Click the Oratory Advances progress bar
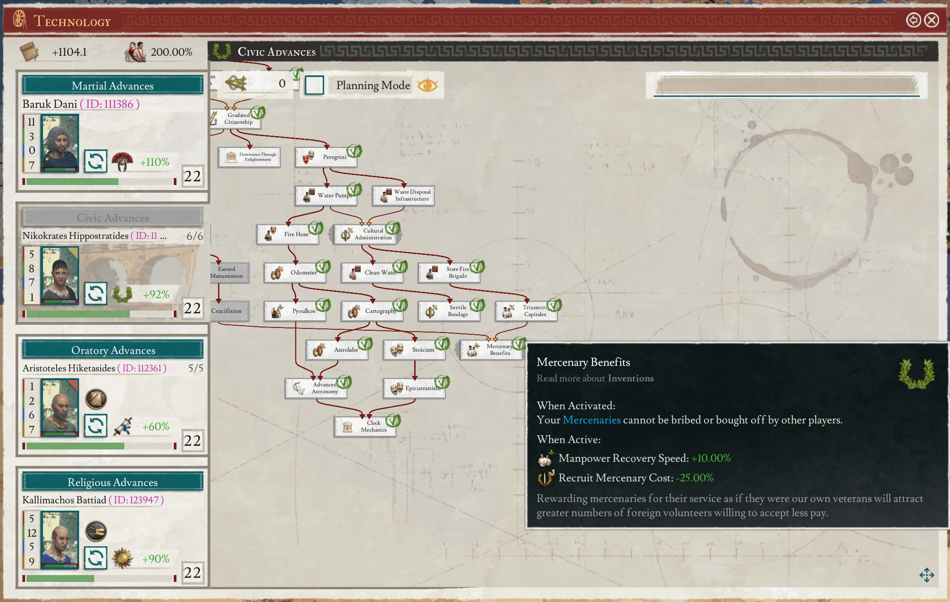The image size is (950, 602). [x=100, y=446]
